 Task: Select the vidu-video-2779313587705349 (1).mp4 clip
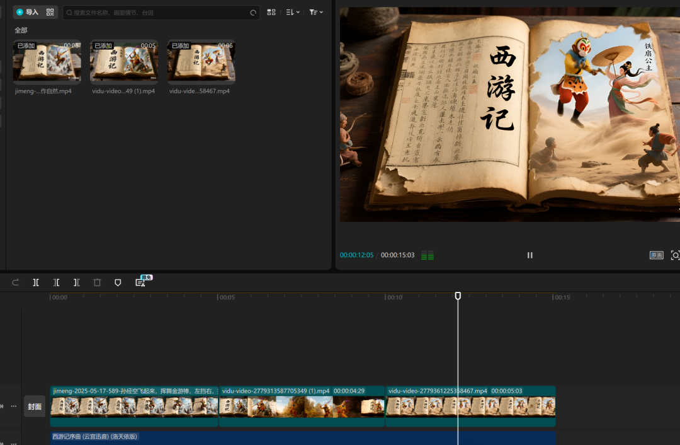click(x=302, y=406)
